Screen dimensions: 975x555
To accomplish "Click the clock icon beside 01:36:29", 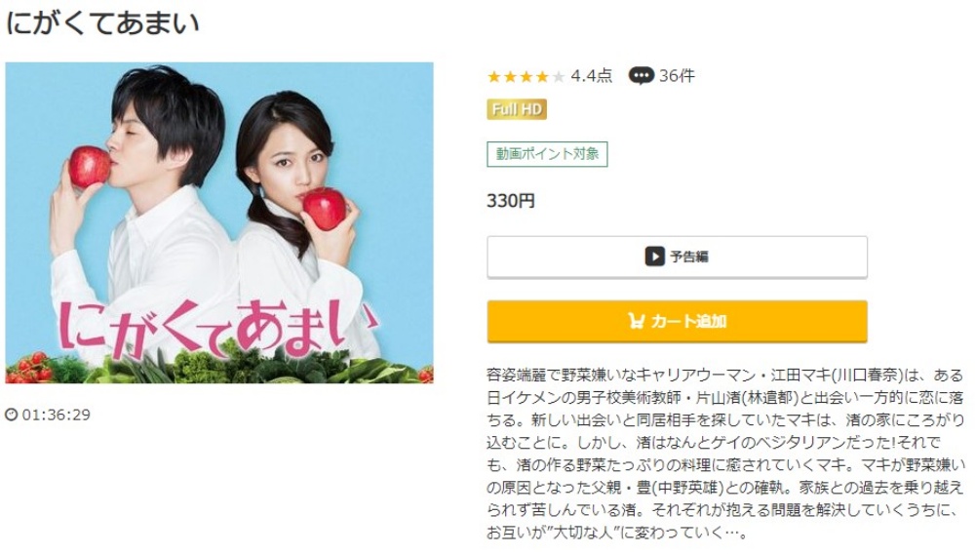I will point(11,415).
